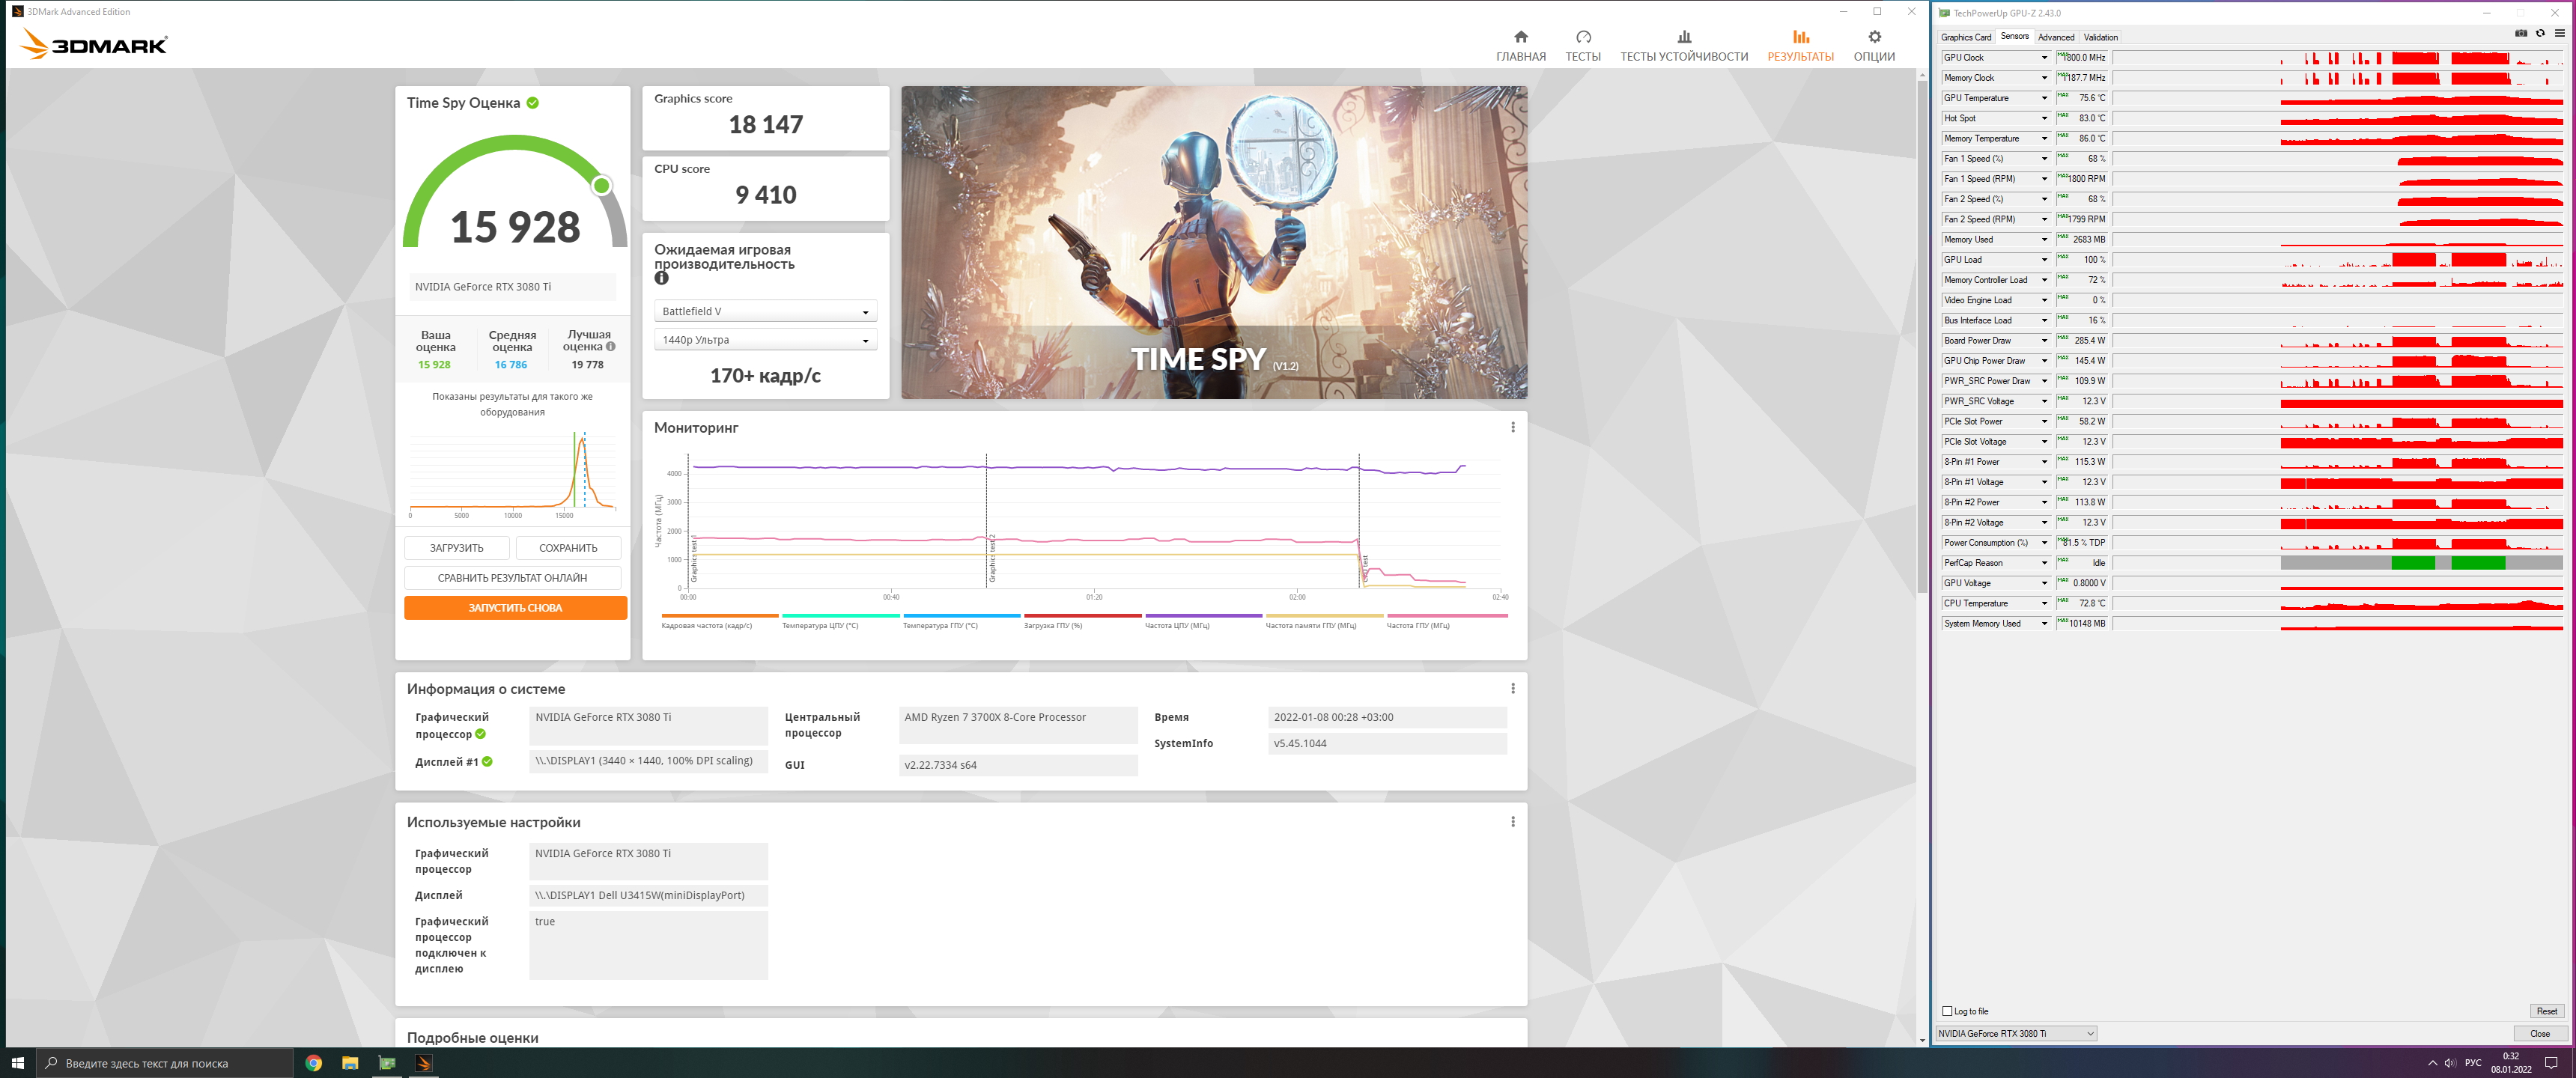The height and width of the screenshot is (1078, 2576).
Task: Launch Chrome from the taskbar
Action: pyautogui.click(x=313, y=1063)
